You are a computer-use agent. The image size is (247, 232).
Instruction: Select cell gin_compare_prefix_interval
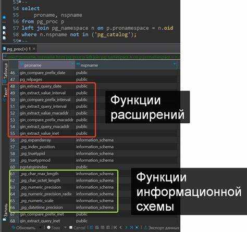45,100
